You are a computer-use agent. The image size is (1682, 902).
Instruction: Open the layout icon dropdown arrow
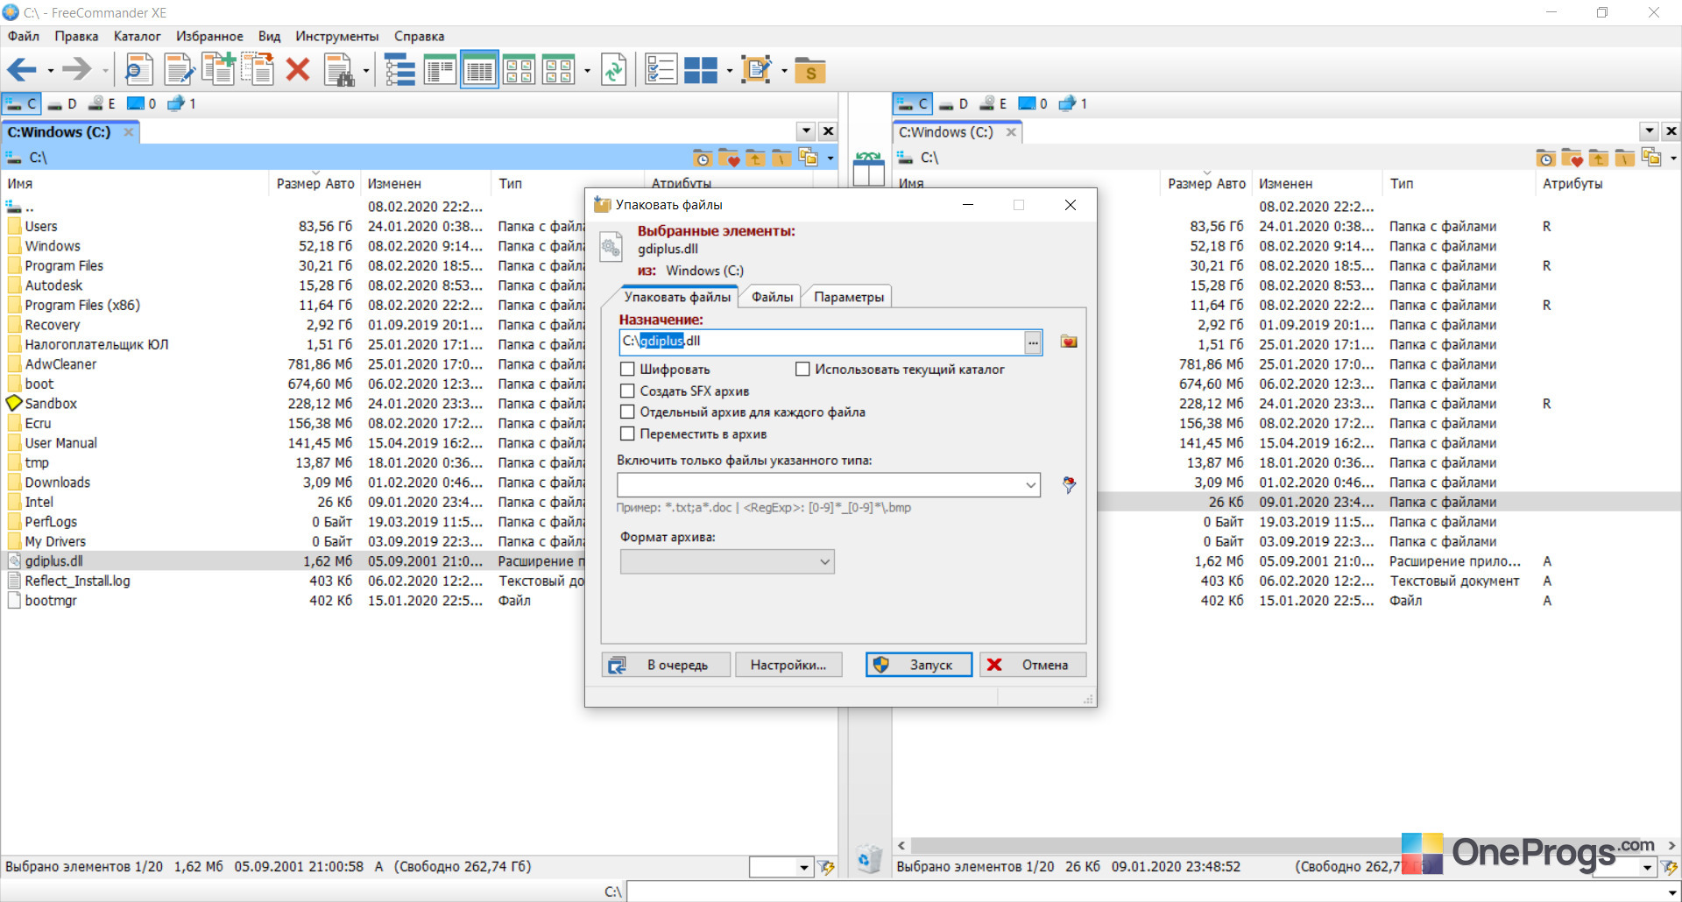click(729, 70)
